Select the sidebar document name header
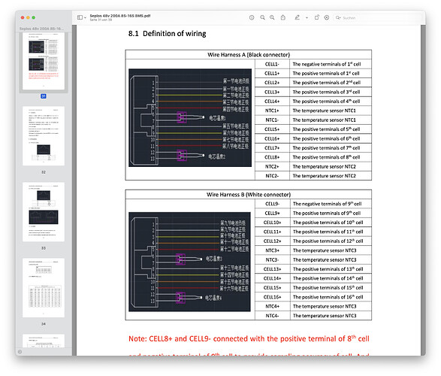This screenshot has width=441, height=376. [x=41, y=29]
